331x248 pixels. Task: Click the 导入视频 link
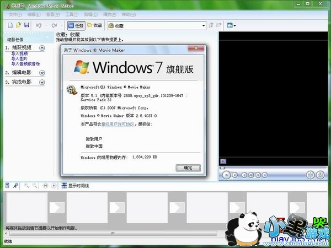point(19,53)
